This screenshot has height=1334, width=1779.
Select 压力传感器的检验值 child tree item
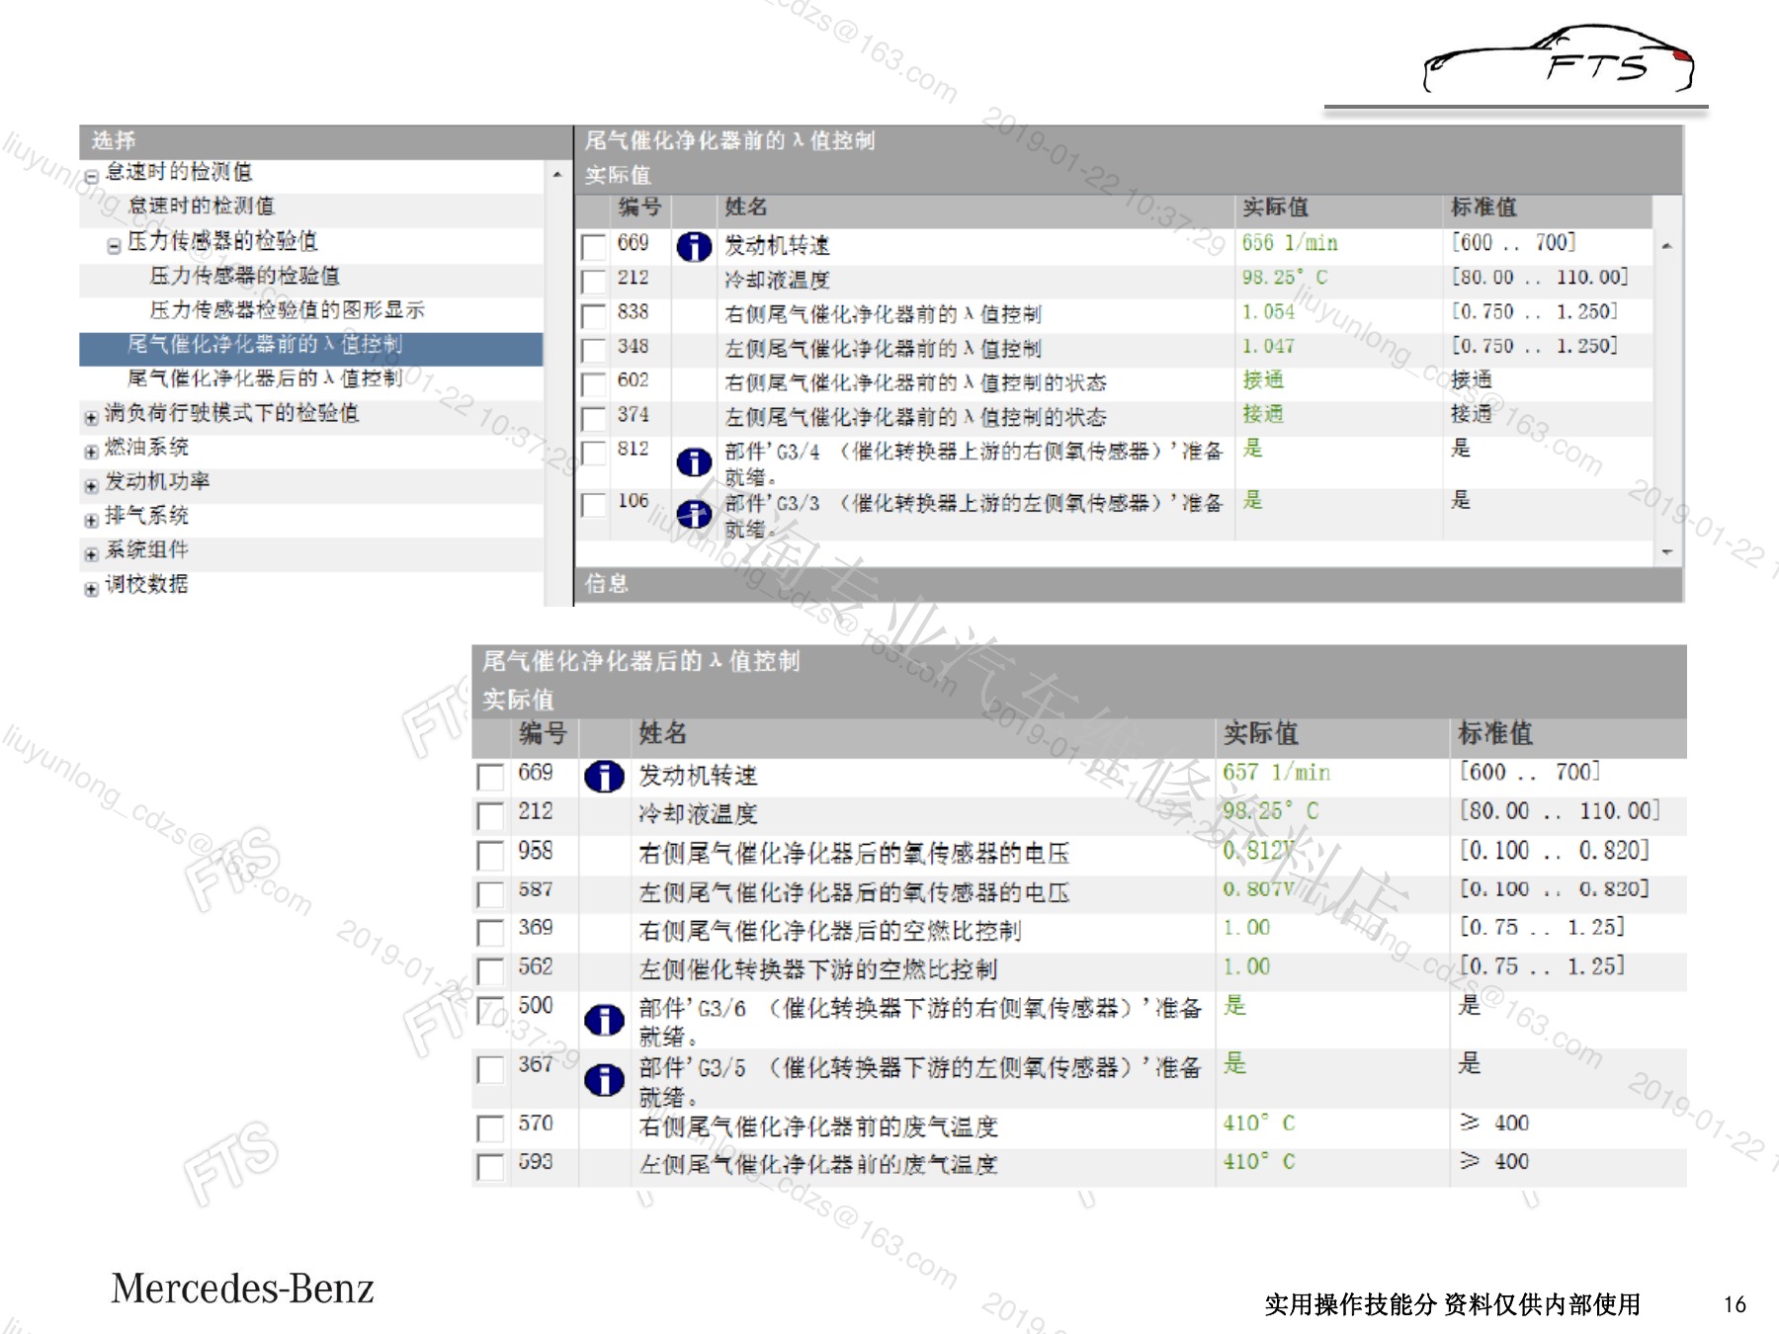(x=244, y=275)
